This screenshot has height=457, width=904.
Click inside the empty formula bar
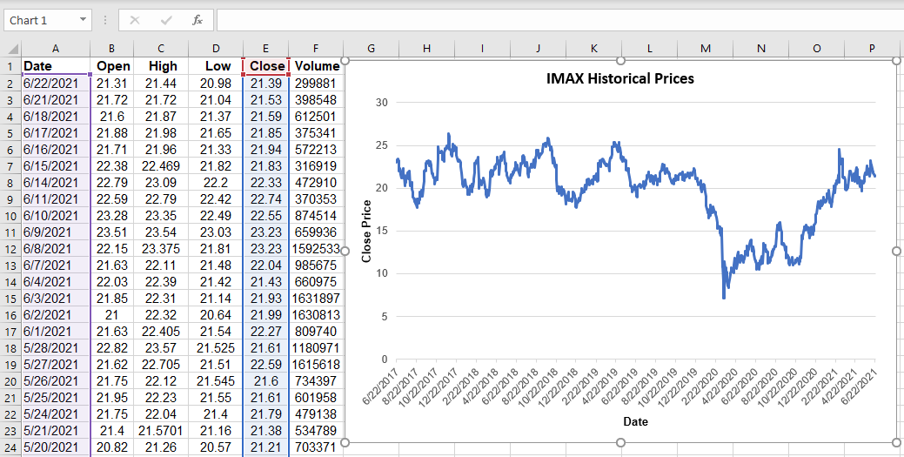point(559,20)
